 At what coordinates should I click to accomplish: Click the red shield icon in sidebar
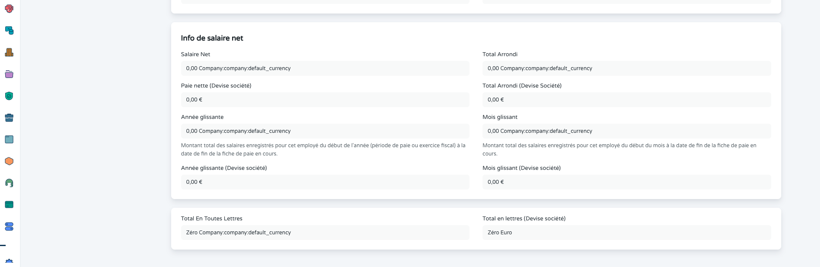point(9,9)
